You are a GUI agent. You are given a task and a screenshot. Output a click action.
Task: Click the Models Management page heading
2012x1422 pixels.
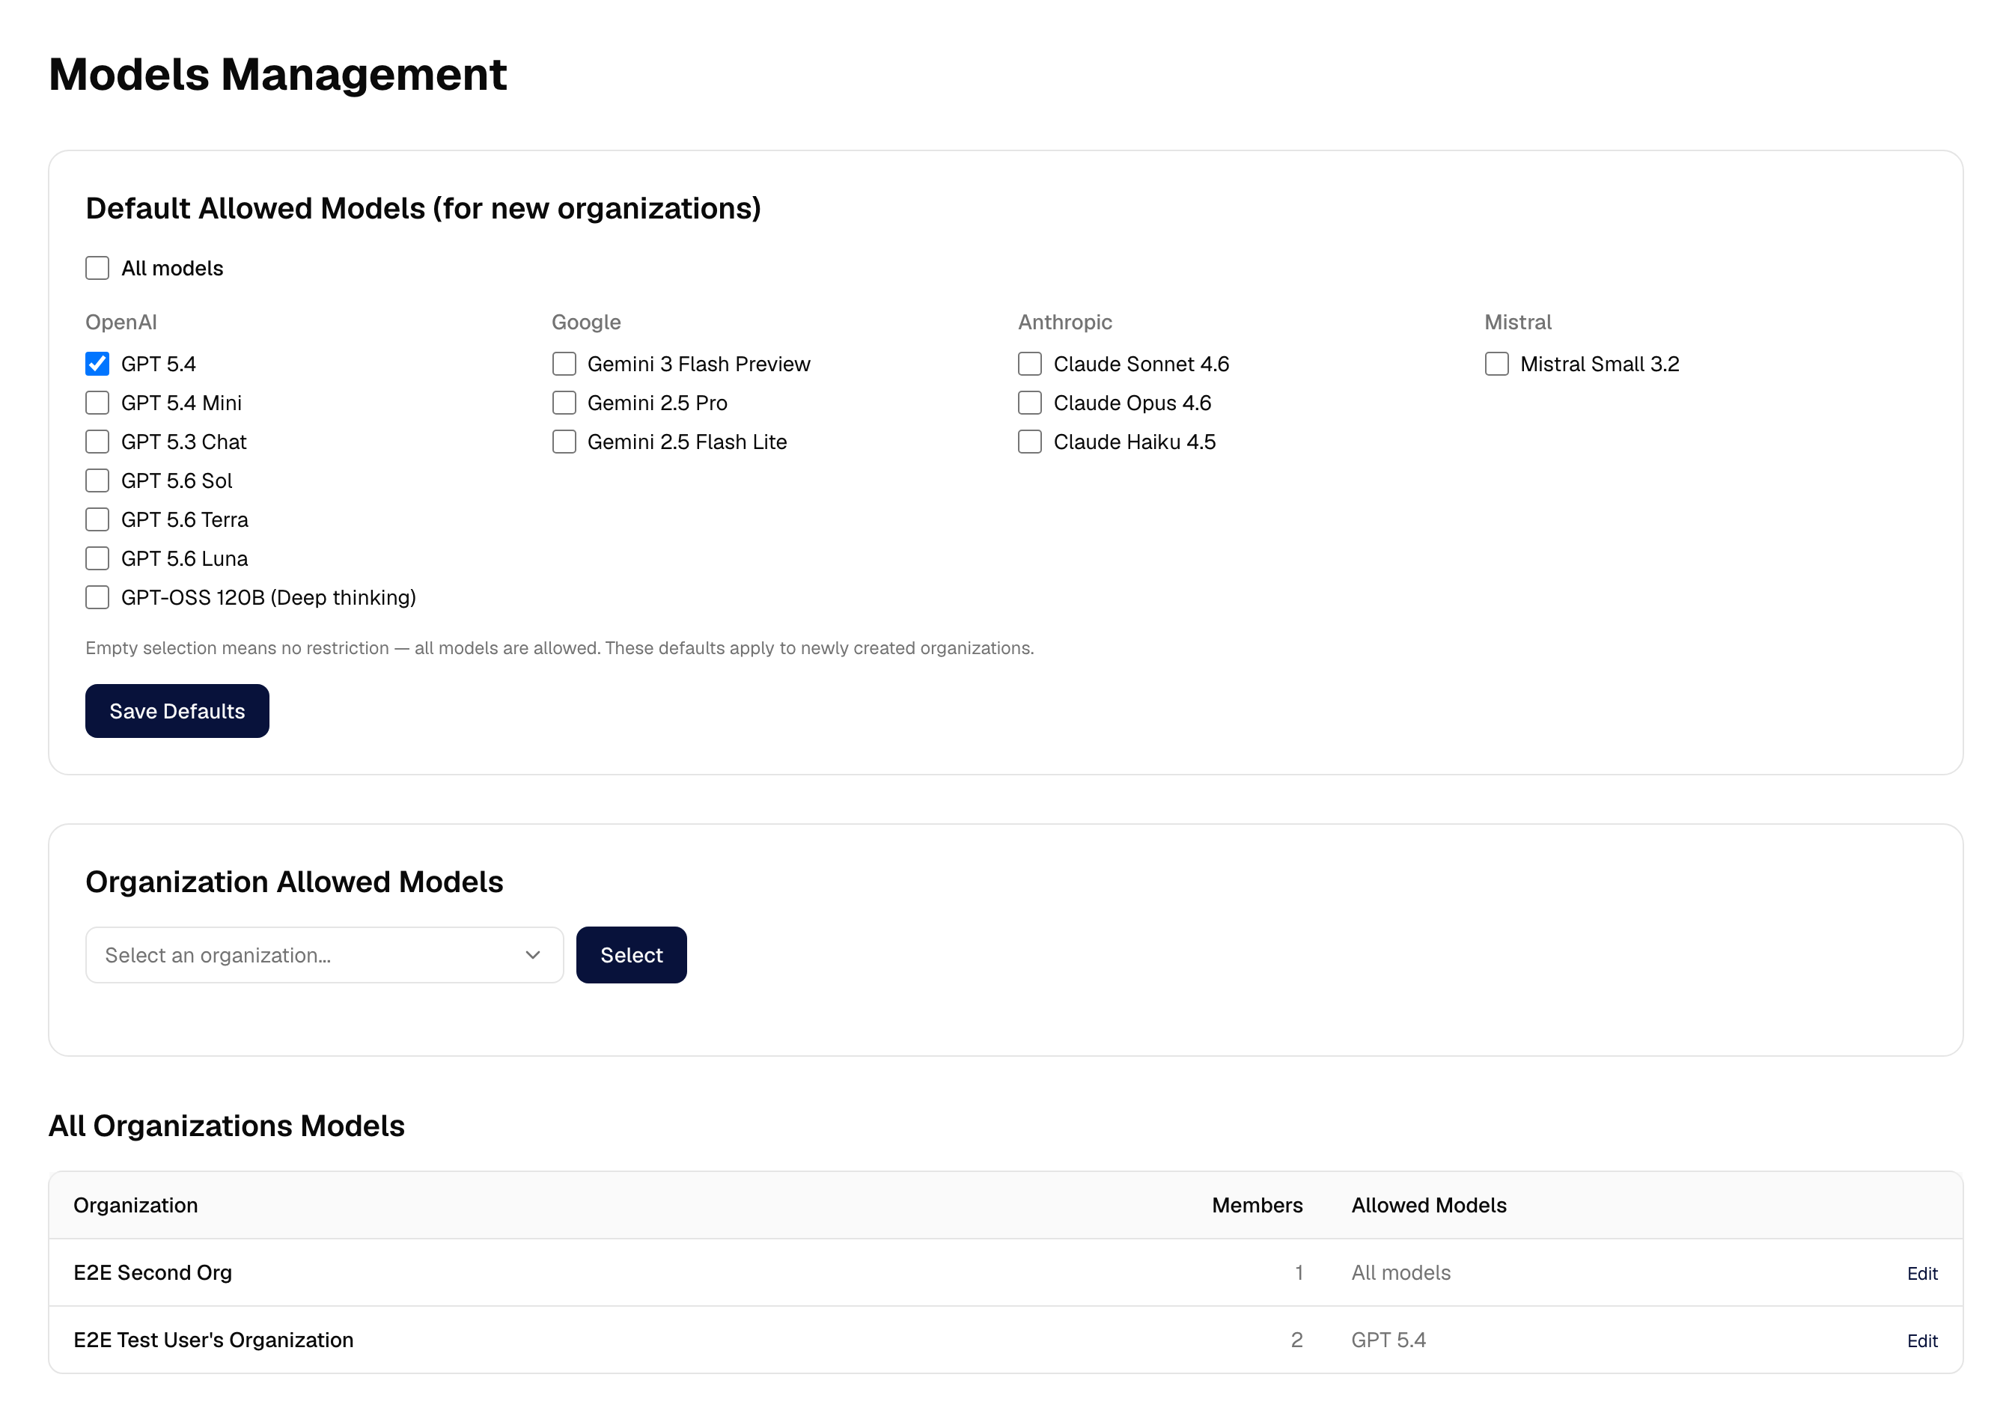coord(278,75)
